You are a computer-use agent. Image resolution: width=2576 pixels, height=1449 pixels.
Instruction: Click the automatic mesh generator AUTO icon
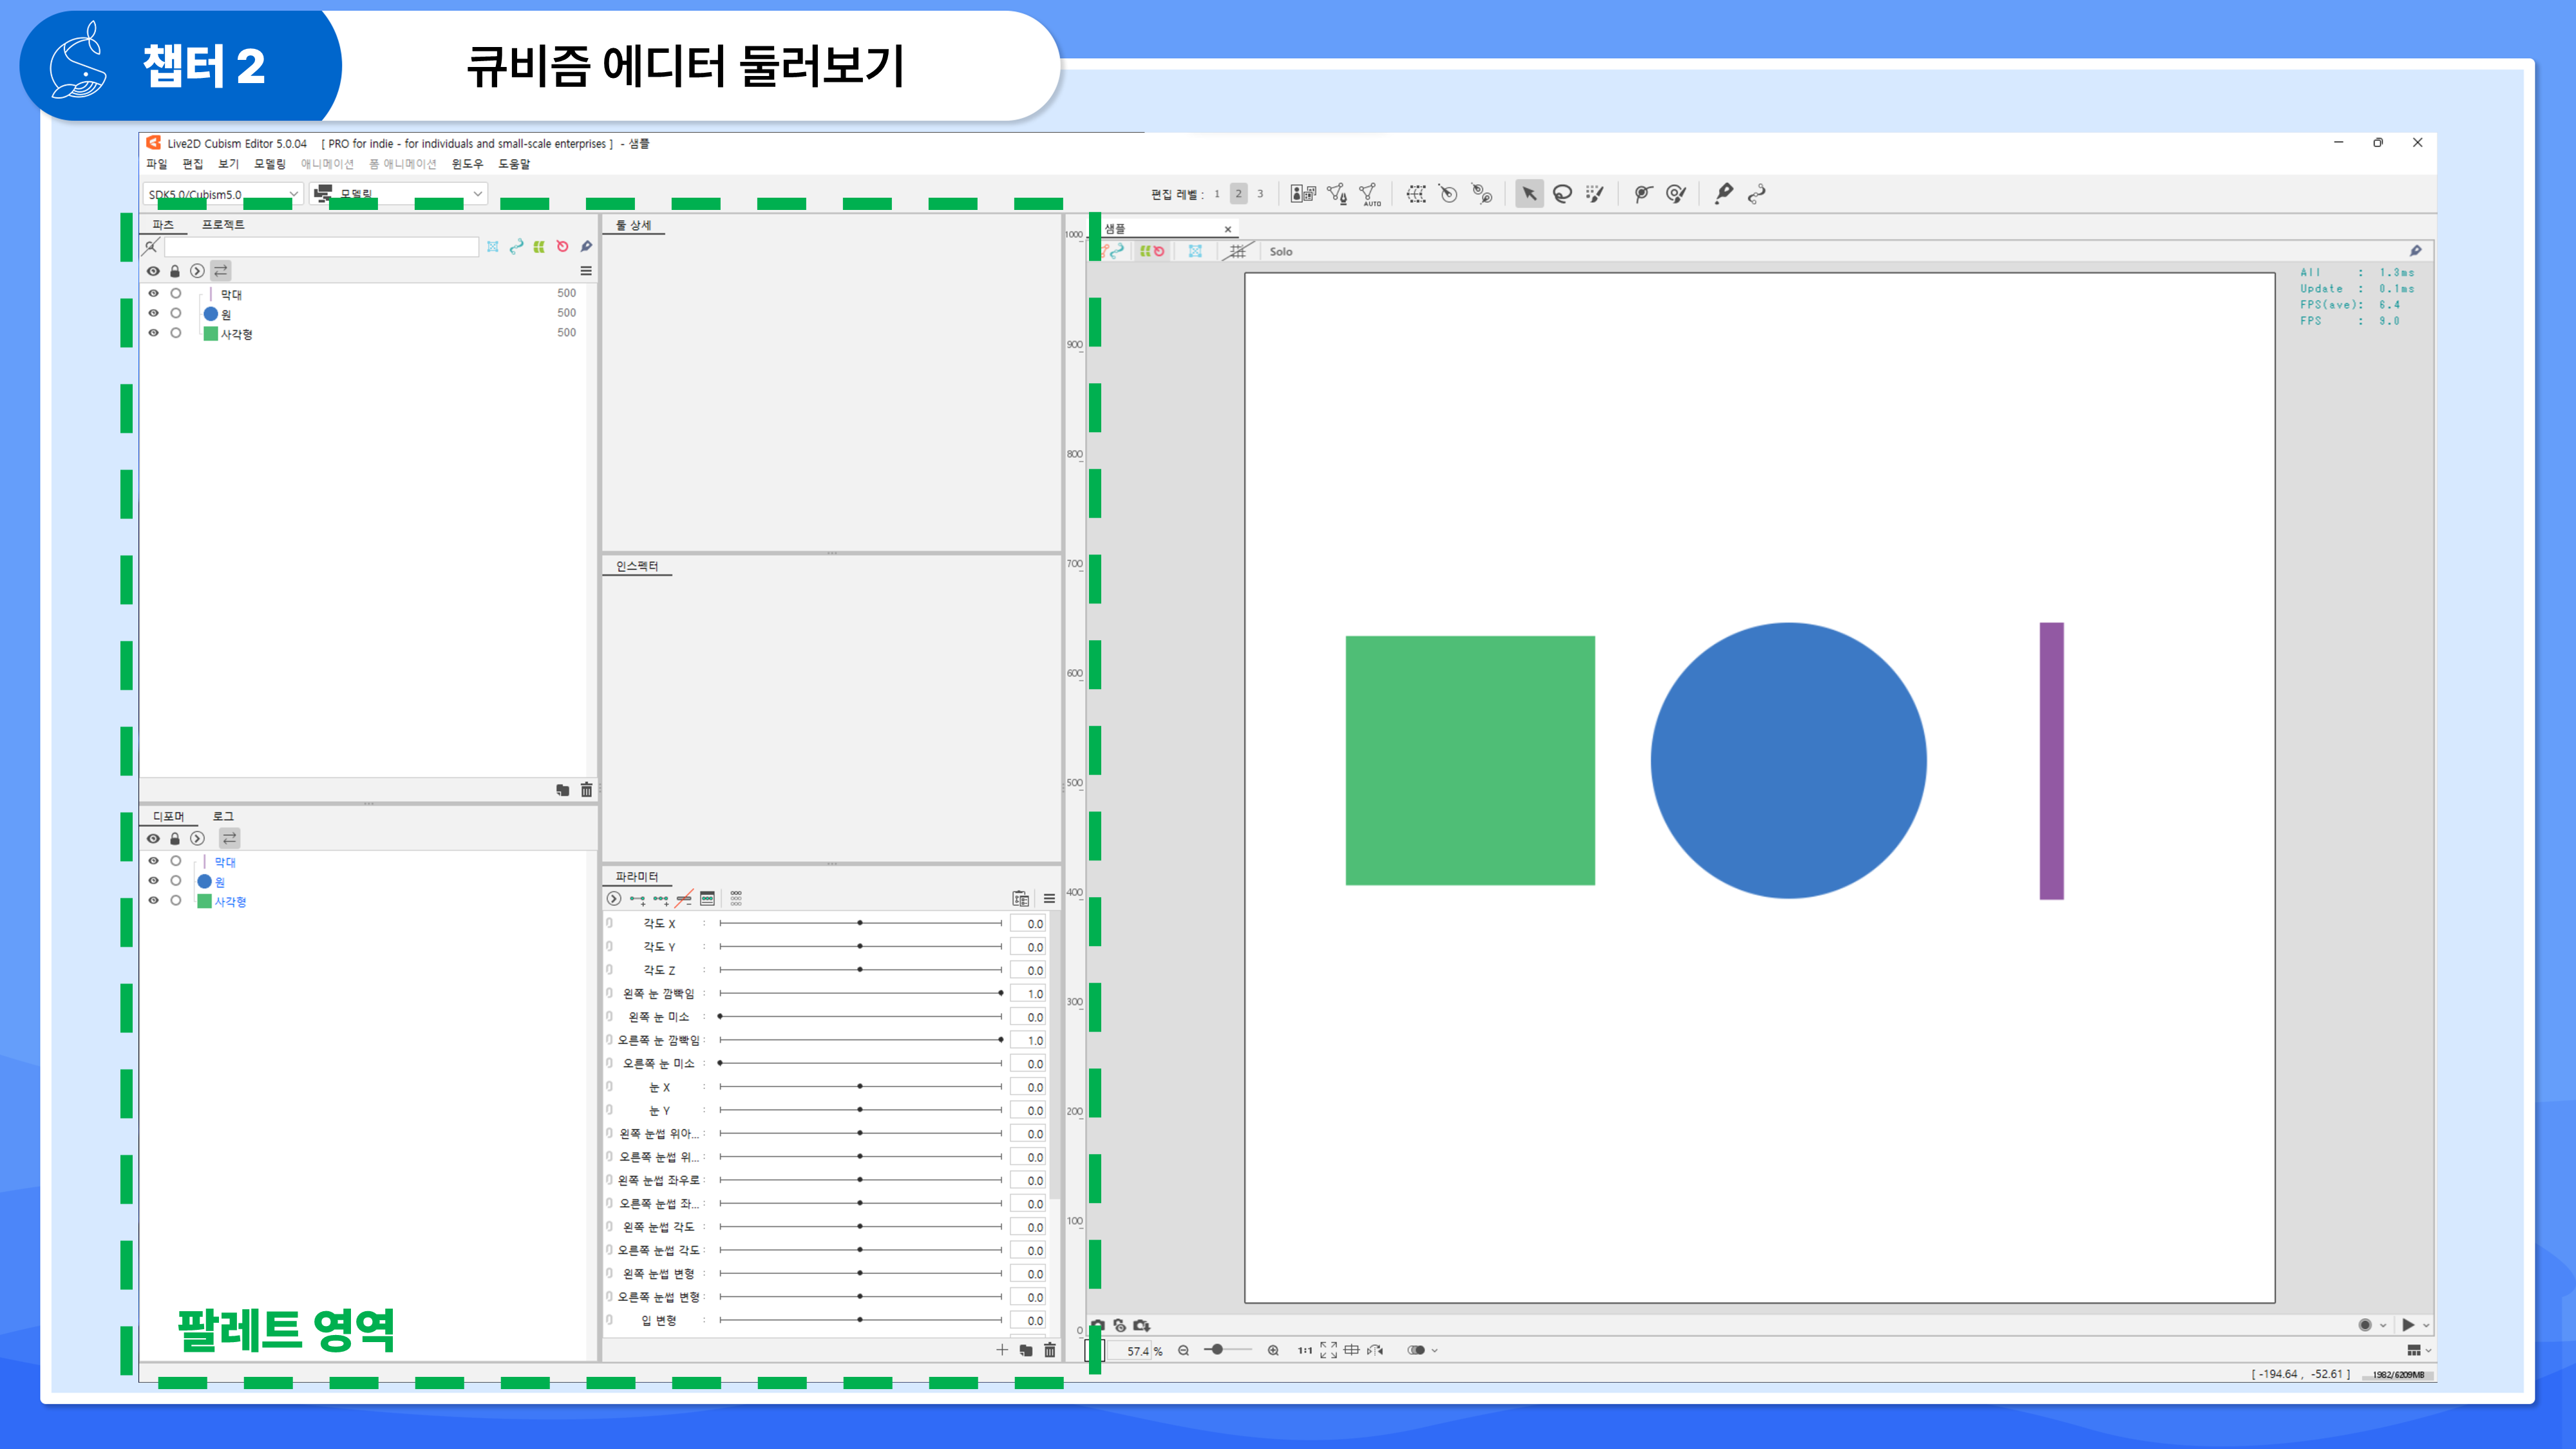(1369, 194)
